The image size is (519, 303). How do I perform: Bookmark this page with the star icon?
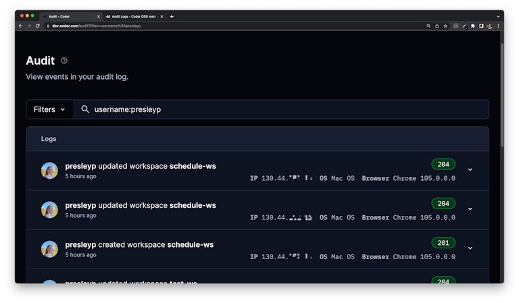(x=445, y=26)
